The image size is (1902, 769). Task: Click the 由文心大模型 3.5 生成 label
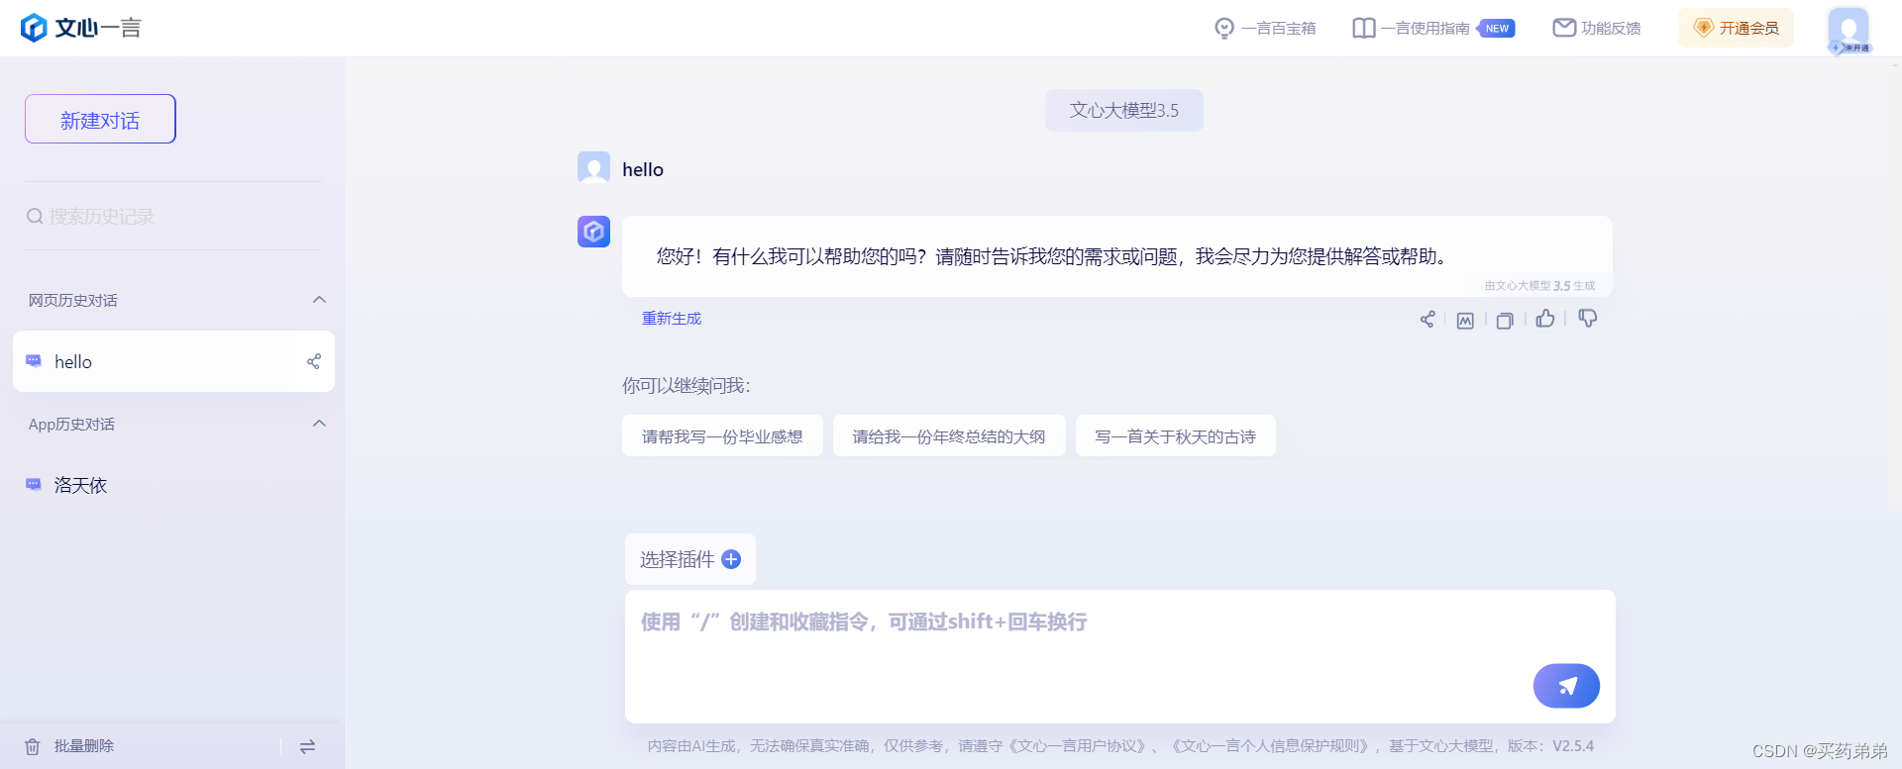click(1539, 285)
